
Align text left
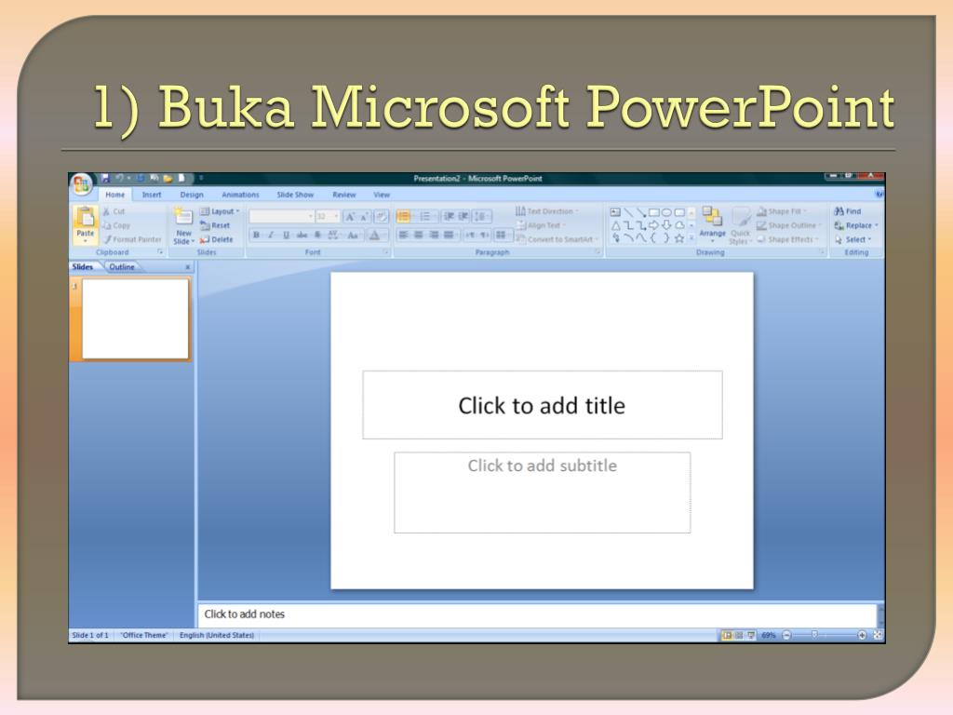403,235
